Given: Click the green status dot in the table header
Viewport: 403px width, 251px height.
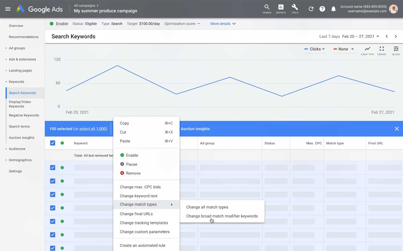Looking at the screenshot, I should click(x=62, y=143).
